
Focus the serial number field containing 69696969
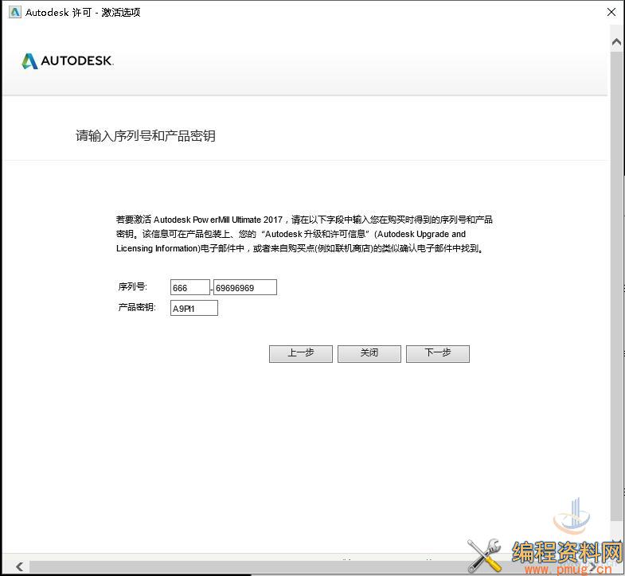[x=245, y=287]
